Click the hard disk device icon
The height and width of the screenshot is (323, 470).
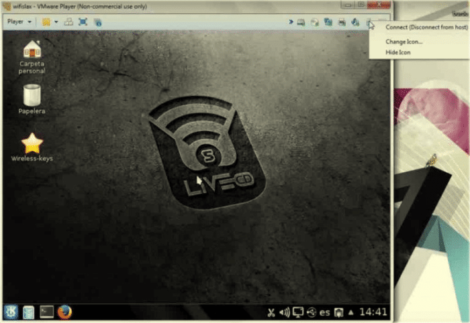[301, 22]
